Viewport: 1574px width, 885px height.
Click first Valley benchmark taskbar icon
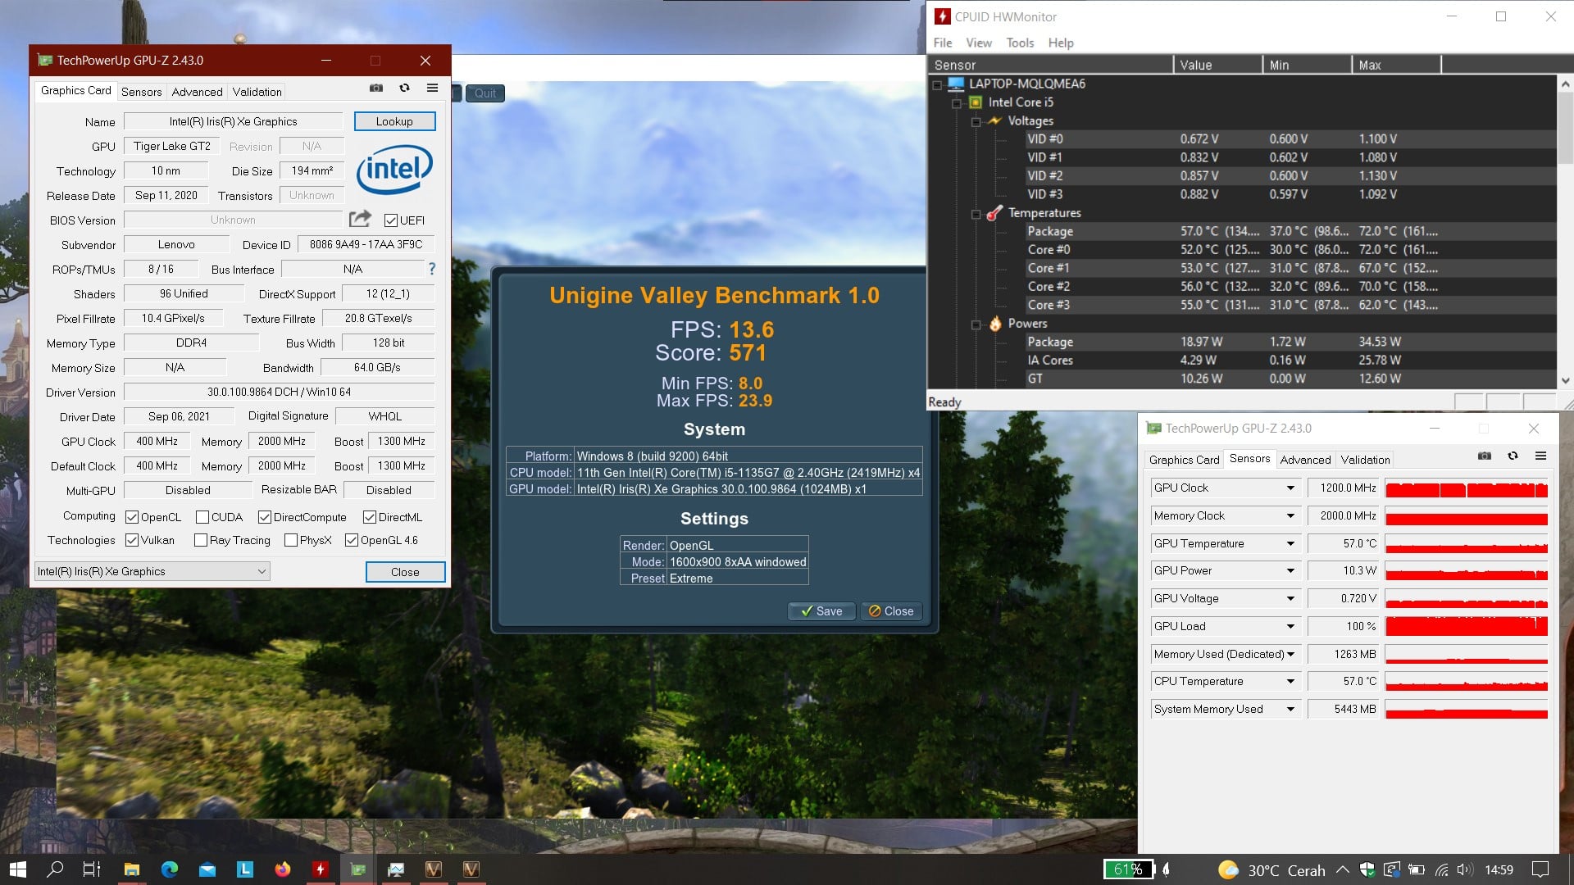pyautogui.click(x=434, y=869)
